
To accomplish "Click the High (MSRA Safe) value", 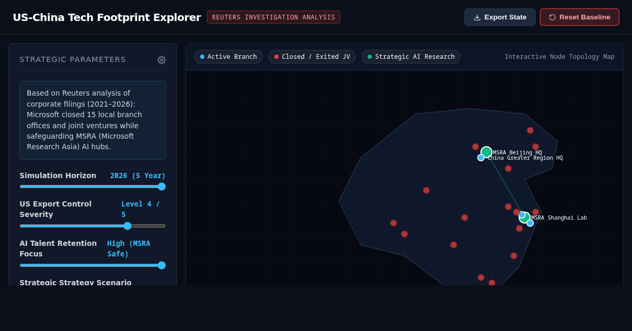I will pyautogui.click(x=129, y=249).
